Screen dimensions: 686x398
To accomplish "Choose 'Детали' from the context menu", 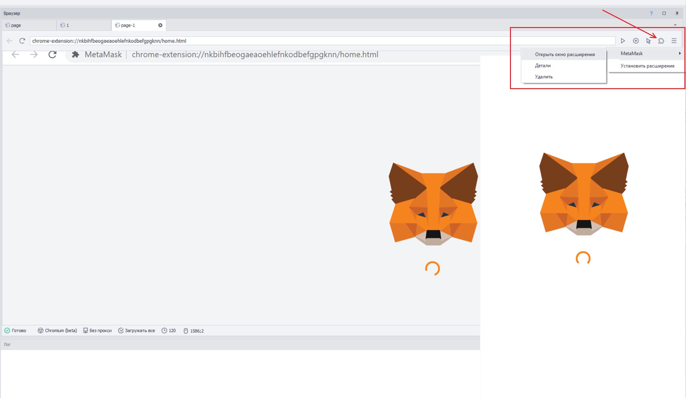I will click(543, 66).
